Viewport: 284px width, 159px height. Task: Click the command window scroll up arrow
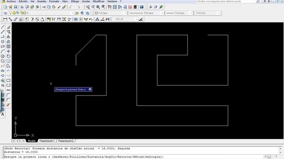(280, 149)
